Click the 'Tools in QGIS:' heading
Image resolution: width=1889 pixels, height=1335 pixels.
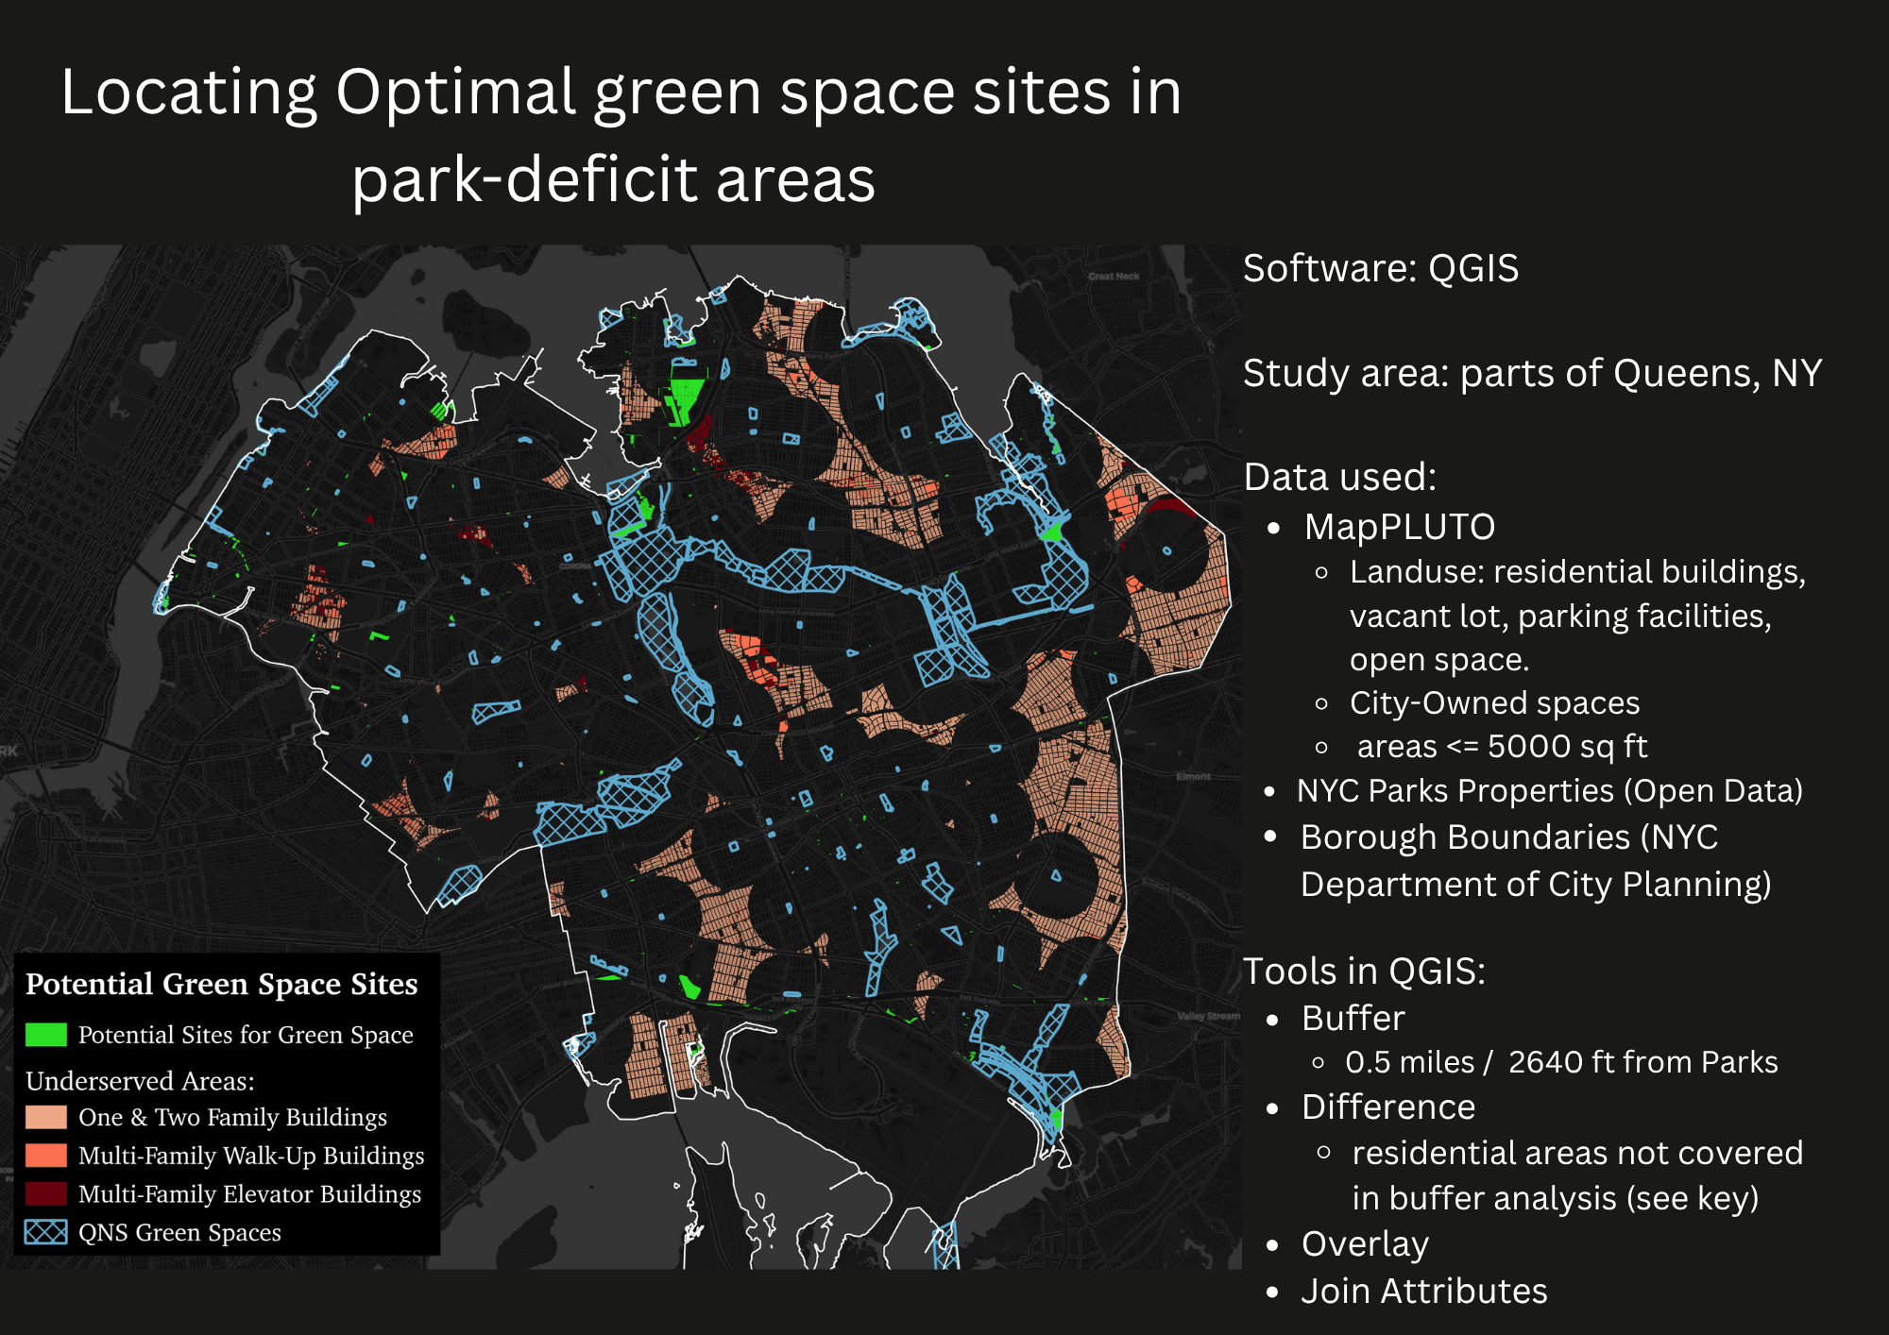click(x=1364, y=972)
